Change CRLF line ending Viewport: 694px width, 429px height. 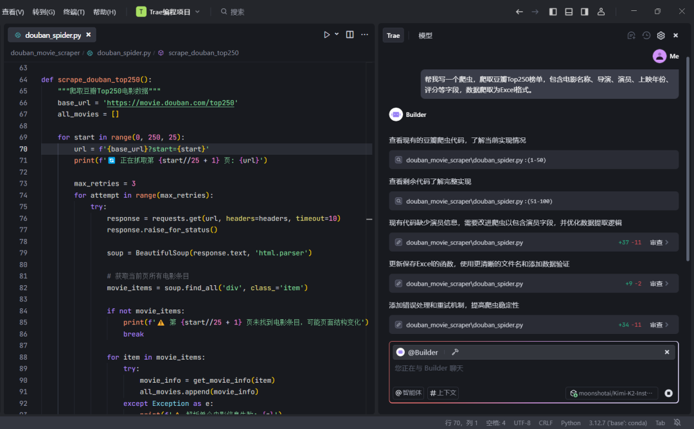[546, 423]
